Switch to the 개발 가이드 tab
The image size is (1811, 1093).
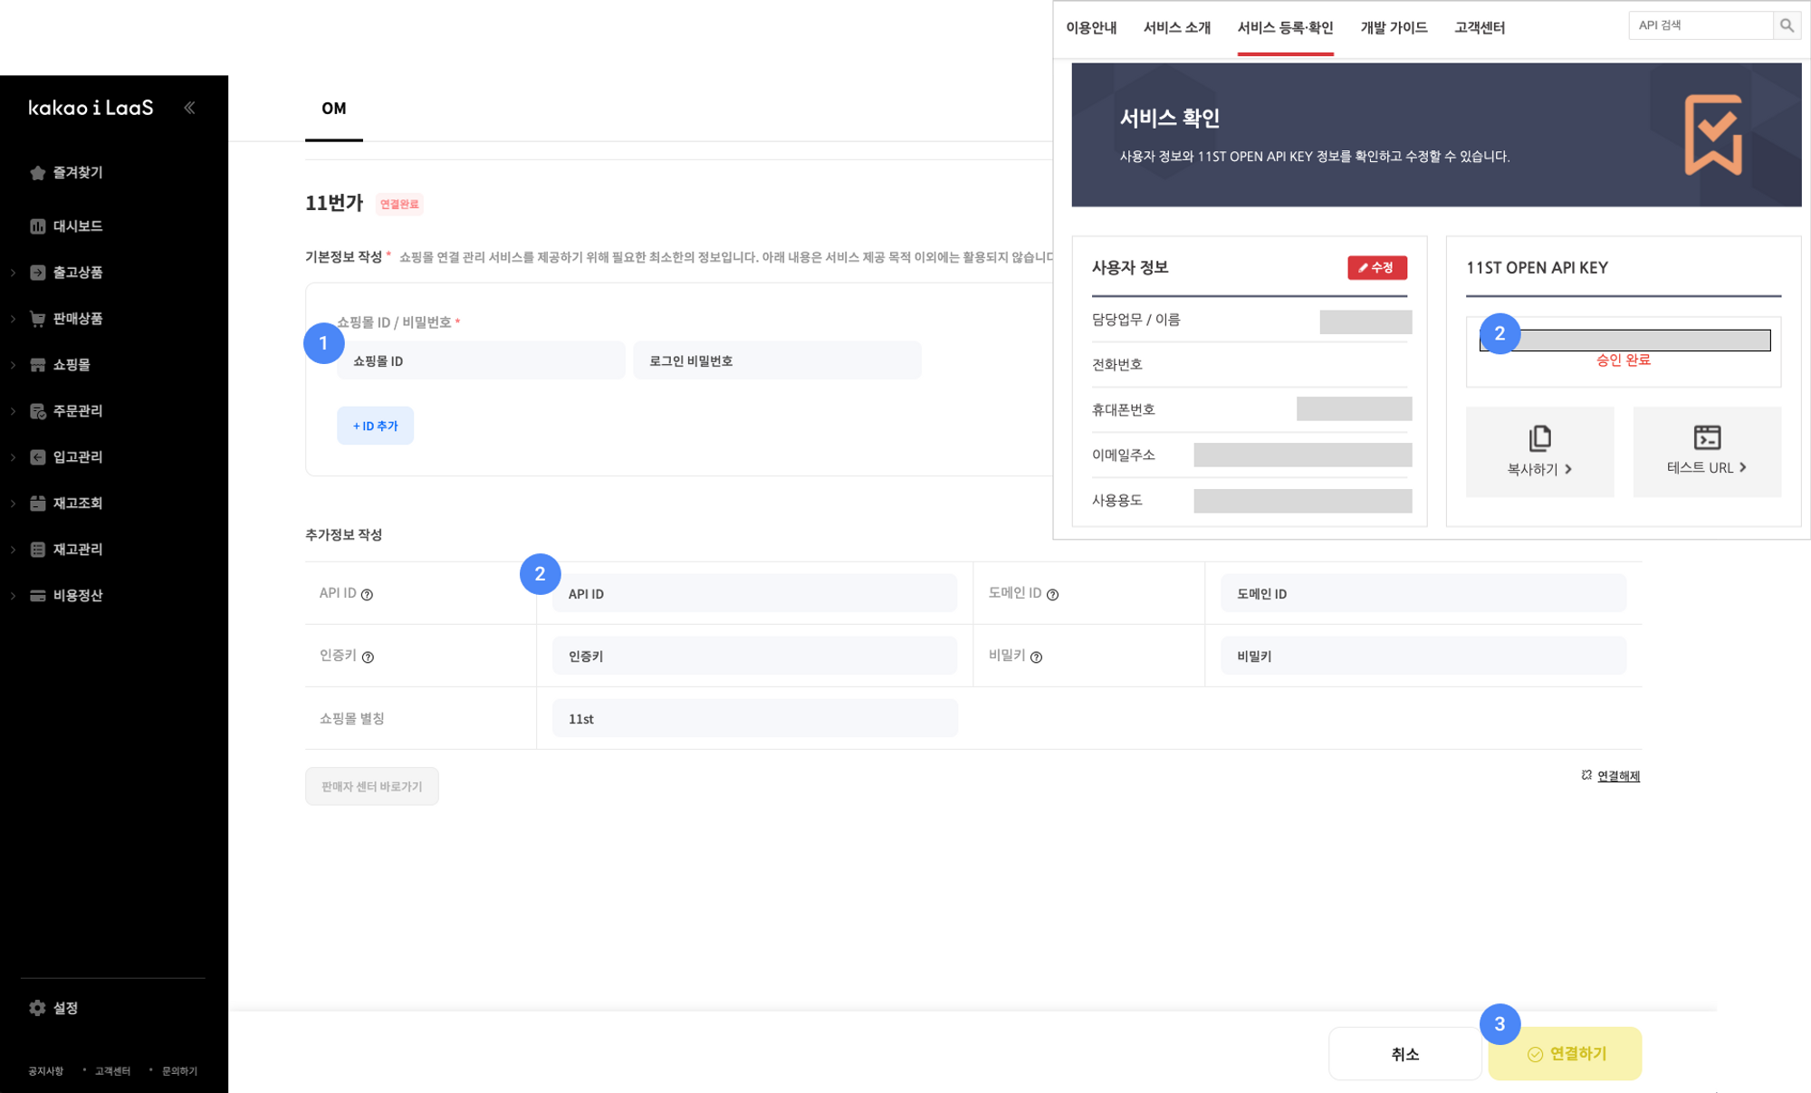(x=1393, y=28)
